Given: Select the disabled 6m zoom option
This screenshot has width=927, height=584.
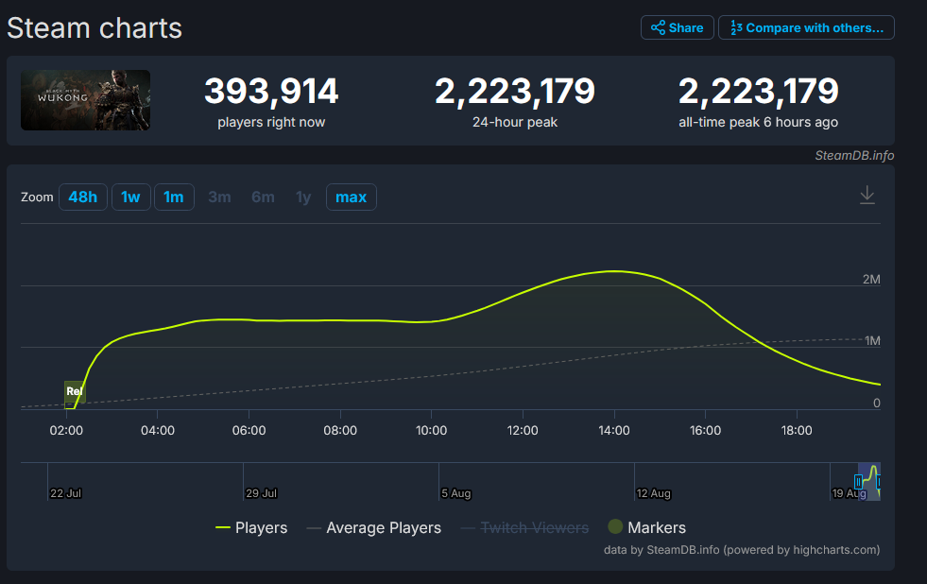Looking at the screenshot, I should (263, 197).
